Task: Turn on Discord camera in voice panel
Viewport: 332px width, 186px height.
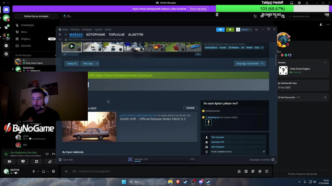Action: [9, 161]
